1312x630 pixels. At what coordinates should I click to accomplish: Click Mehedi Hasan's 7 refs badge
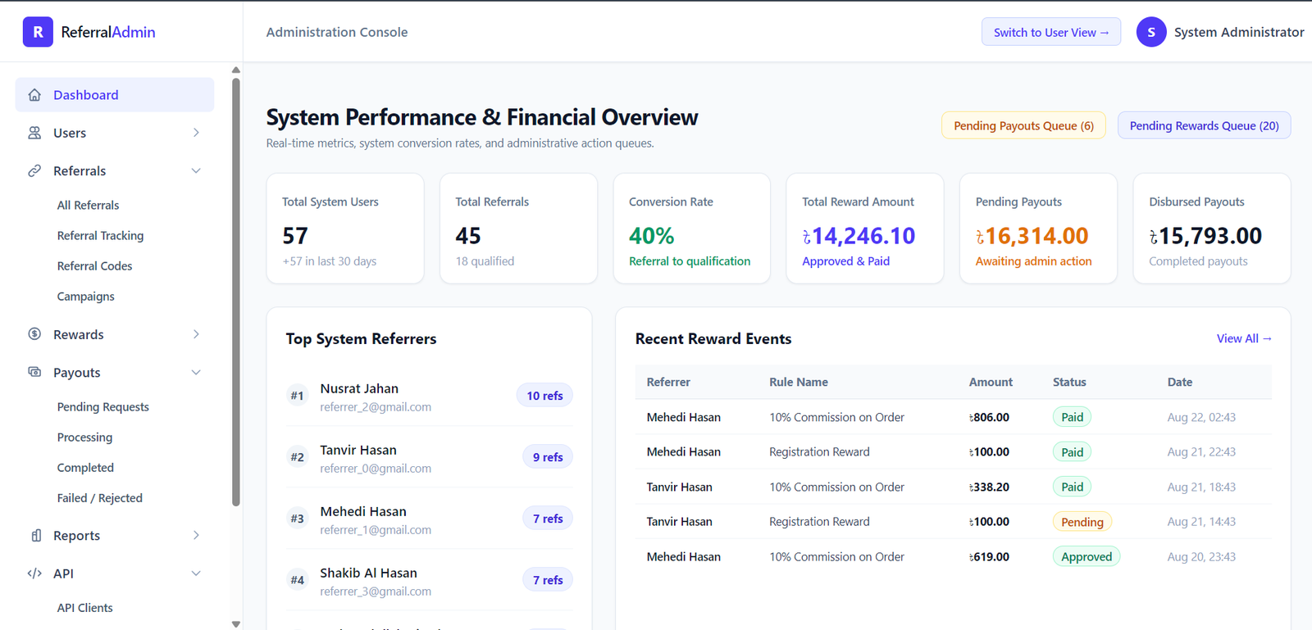point(548,519)
